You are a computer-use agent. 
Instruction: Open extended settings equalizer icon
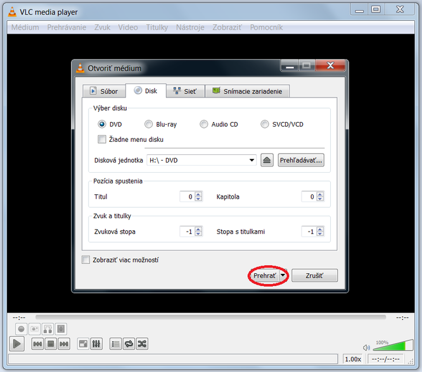pyautogui.click(x=96, y=344)
